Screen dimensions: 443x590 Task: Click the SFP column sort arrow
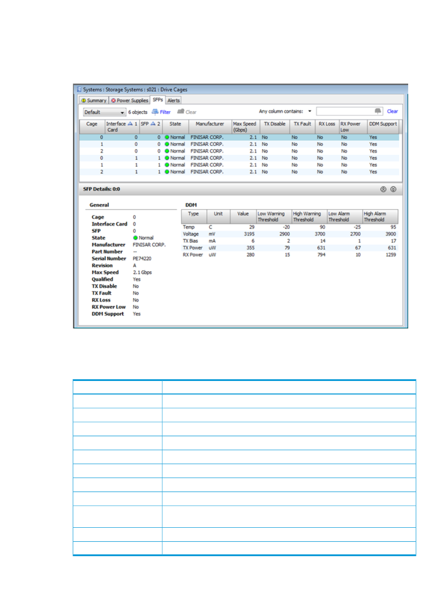click(153, 124)
